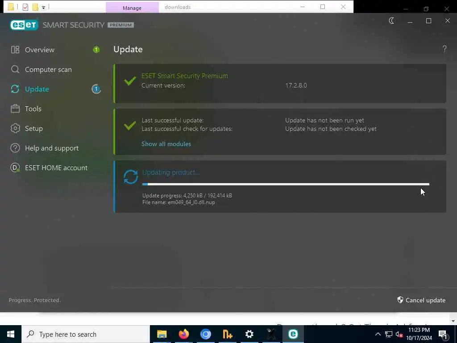Click the network icon in system tray
Screen dimensions: 457x343
pyautogui.click(x=389, y=334)
